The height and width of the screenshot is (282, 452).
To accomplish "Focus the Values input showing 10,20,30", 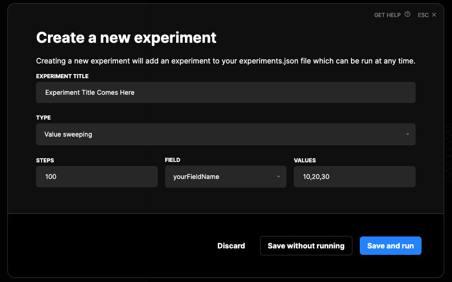I will click(354, 177).
